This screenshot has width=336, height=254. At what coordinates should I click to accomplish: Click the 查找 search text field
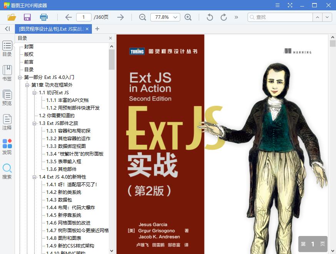pyautogui.click(x=280, y=17)
